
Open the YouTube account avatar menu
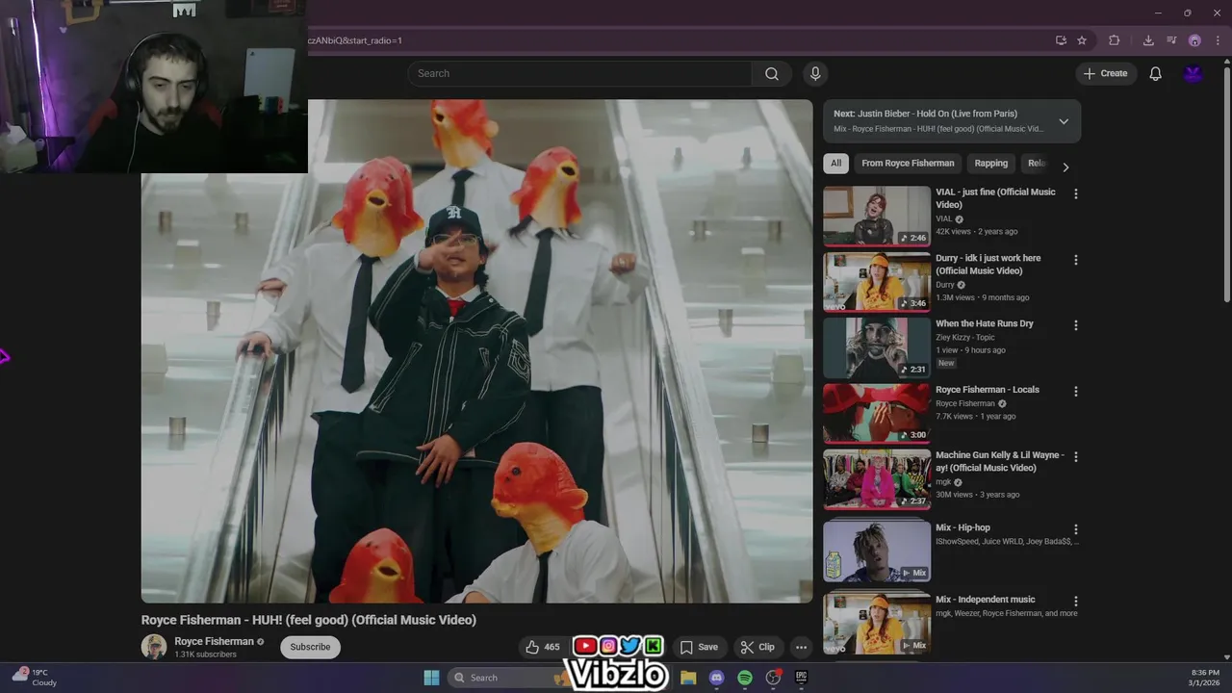(1193, 74)
